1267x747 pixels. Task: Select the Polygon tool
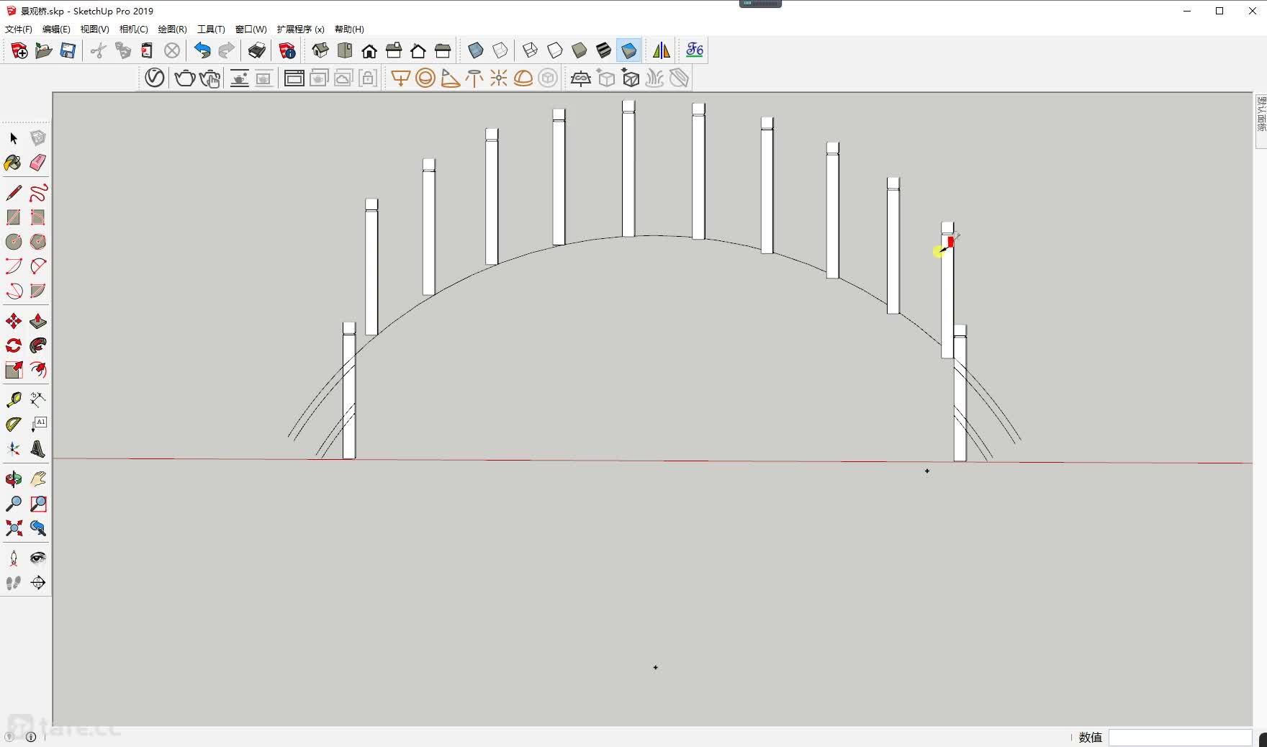(38, 242)
